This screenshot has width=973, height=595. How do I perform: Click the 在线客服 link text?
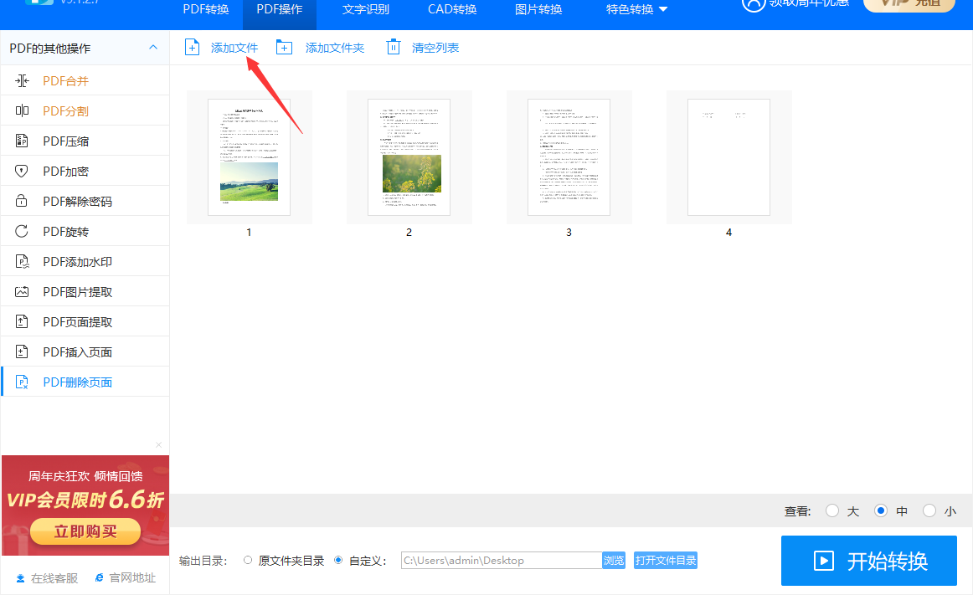click(54, 578)
